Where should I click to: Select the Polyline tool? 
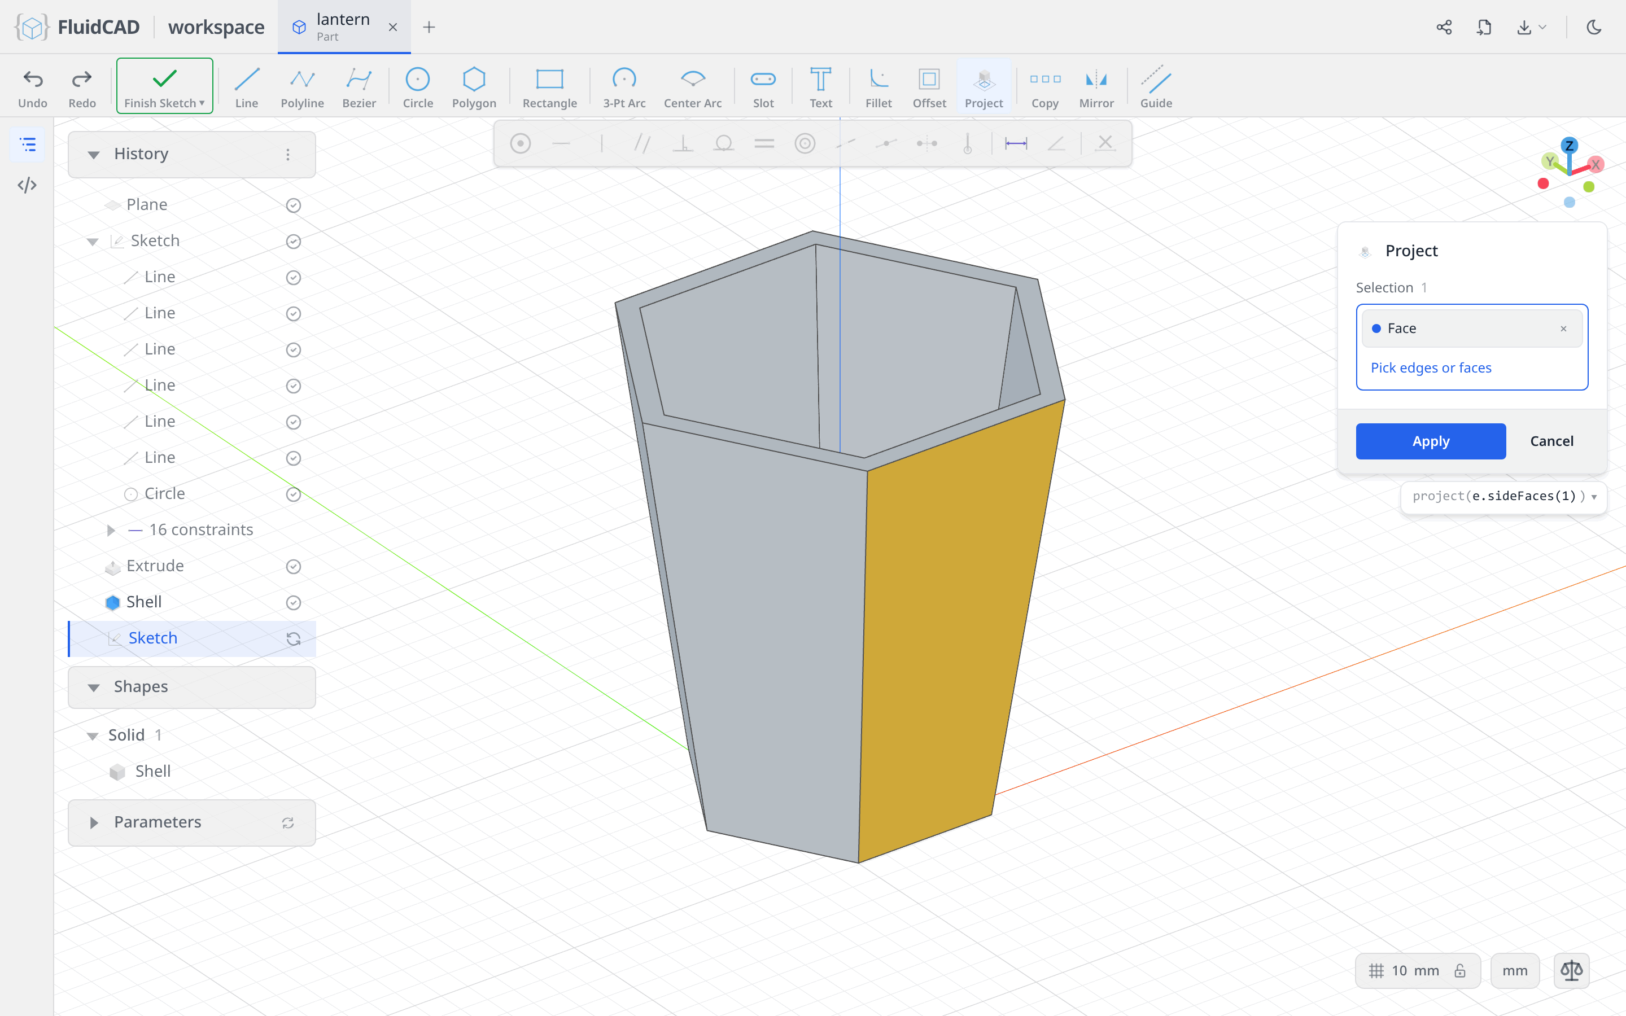click(303, 87)
